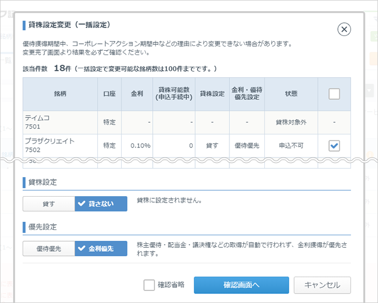Select the 貸さない lending option

101,204
